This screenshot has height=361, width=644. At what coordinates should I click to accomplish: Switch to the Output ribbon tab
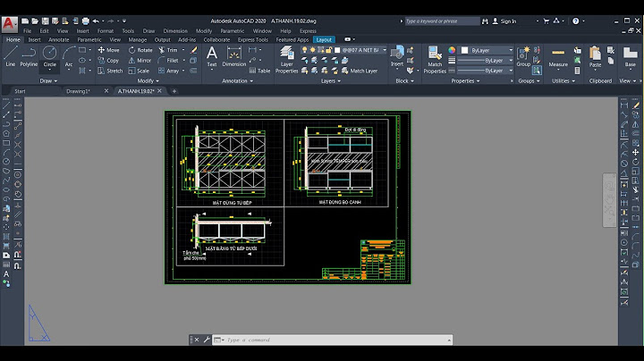coord(162,40)
